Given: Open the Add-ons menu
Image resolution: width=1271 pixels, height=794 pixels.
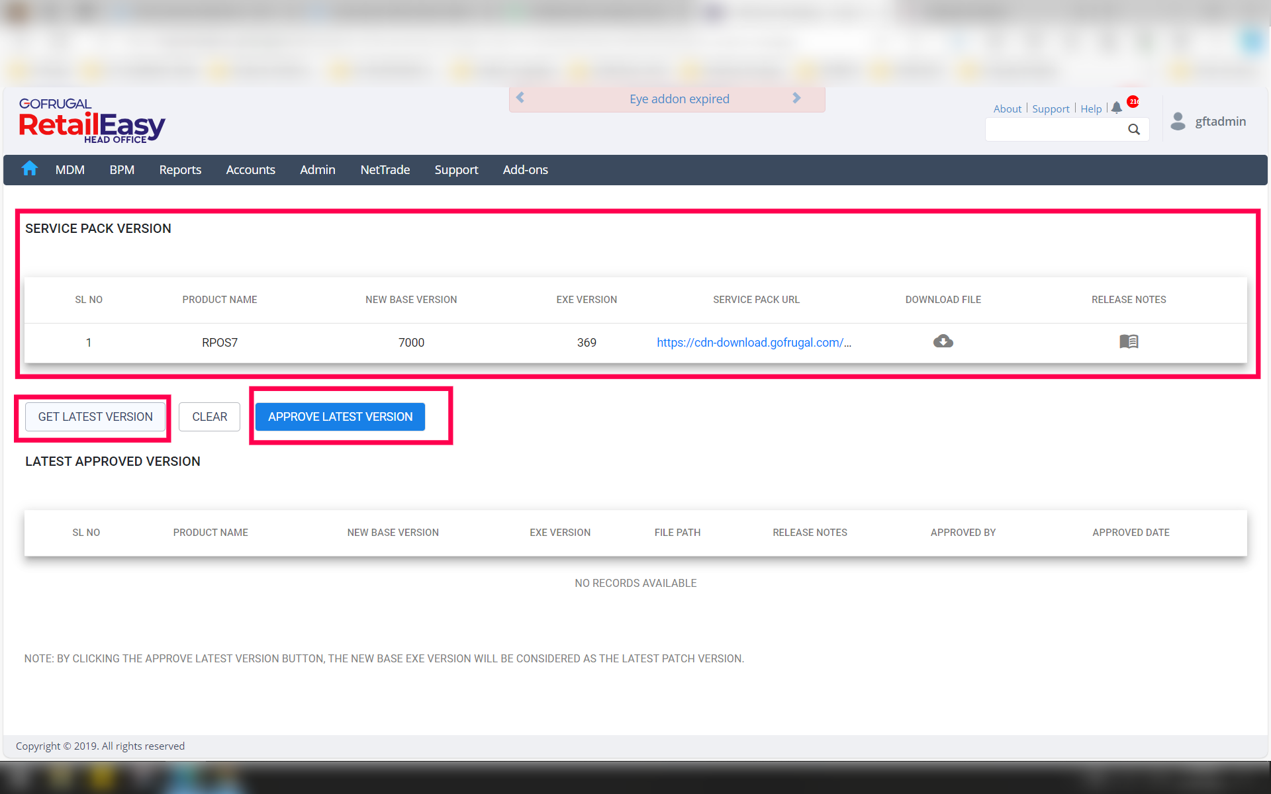Looking at the screenshot, I should pyautogui.click(x=525, y=170).
